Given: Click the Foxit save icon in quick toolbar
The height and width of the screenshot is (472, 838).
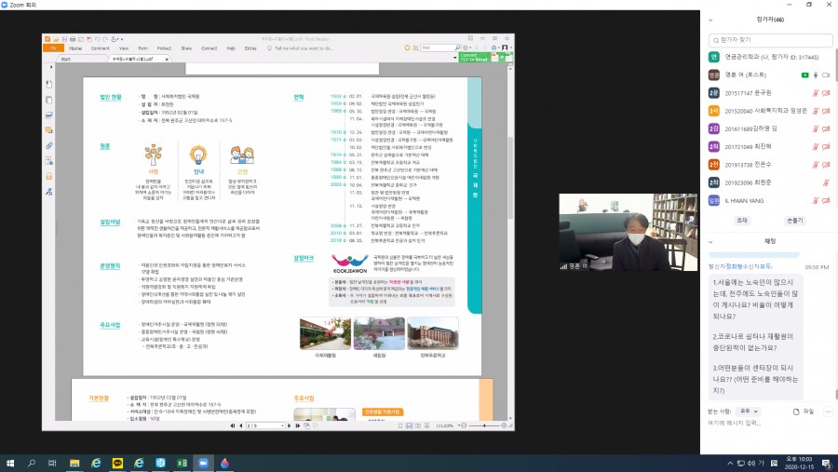Looking at the screenshot, I should click(x=64, y=39).
